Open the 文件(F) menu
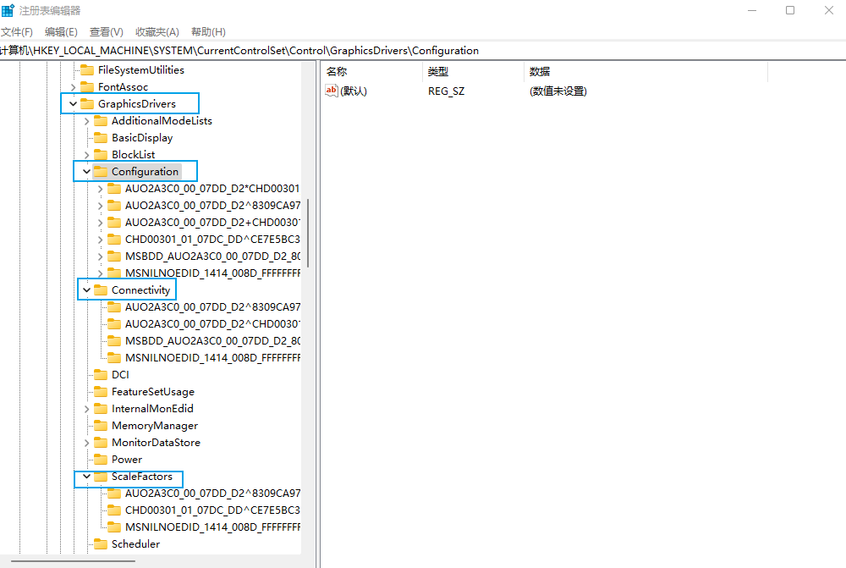Viewport: 846px width, 568px height. point(17,32)
